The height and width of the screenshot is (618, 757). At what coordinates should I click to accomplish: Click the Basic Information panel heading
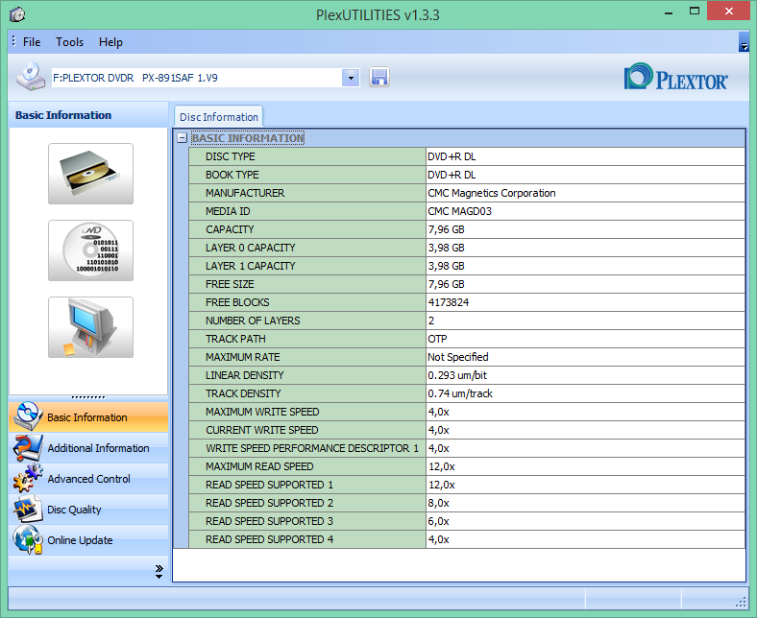point(63,115)
